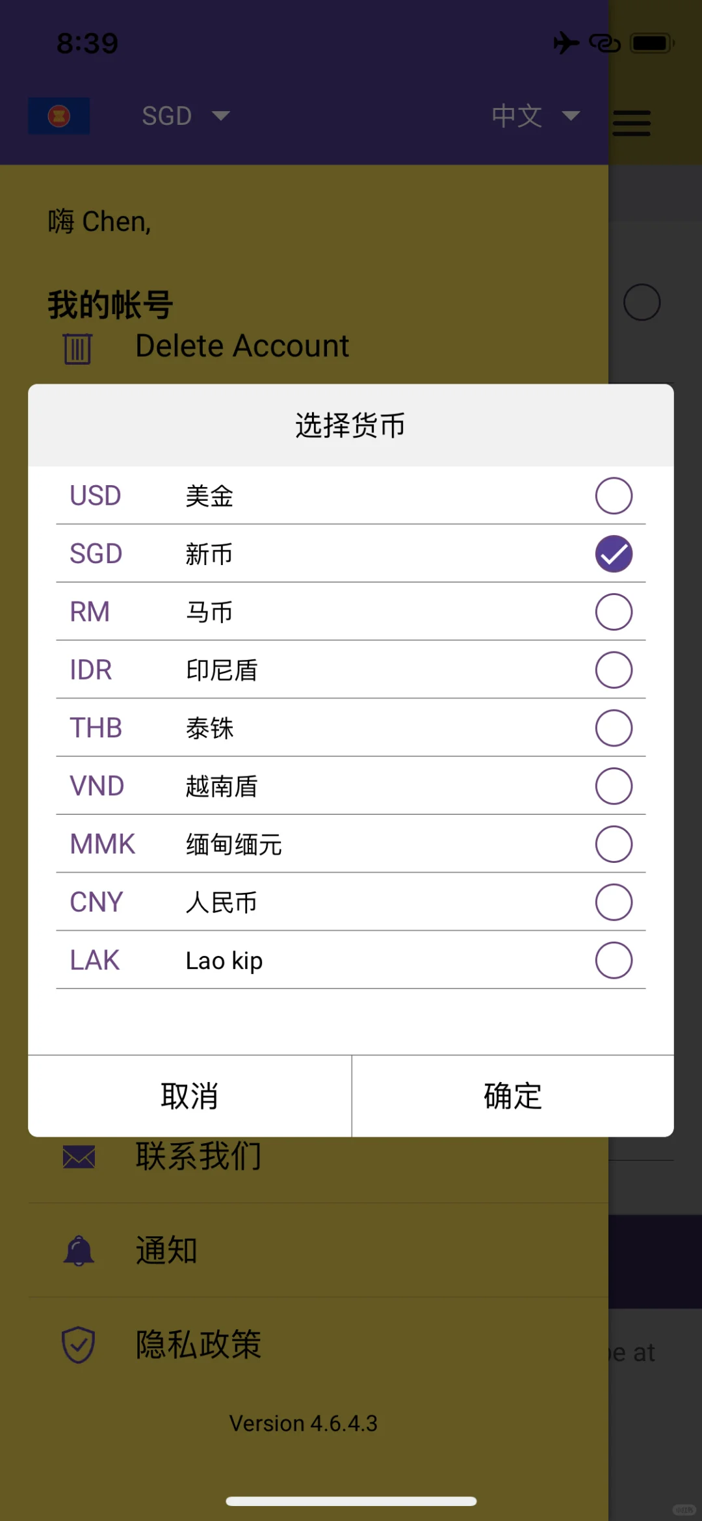The image size is (702, 1521).
Task: Tap the notifications bell icon
Action: coord(79,1250)
